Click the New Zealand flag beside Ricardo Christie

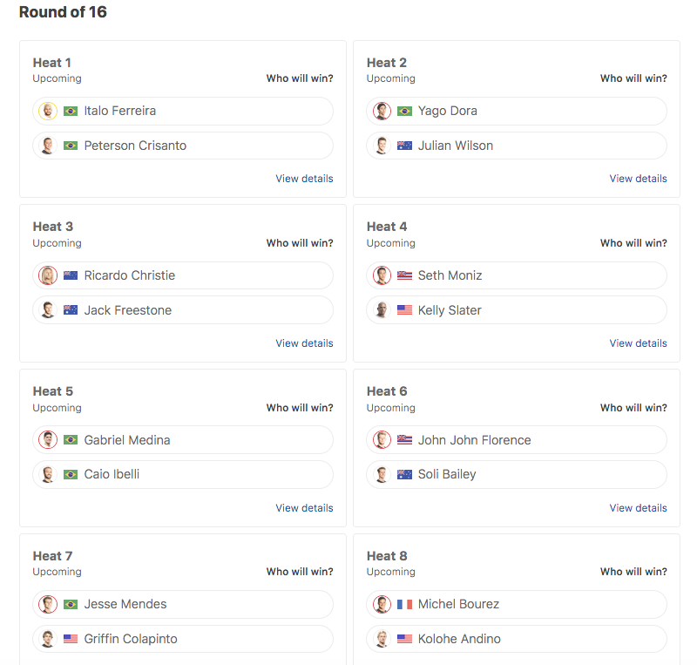(71, 275)
